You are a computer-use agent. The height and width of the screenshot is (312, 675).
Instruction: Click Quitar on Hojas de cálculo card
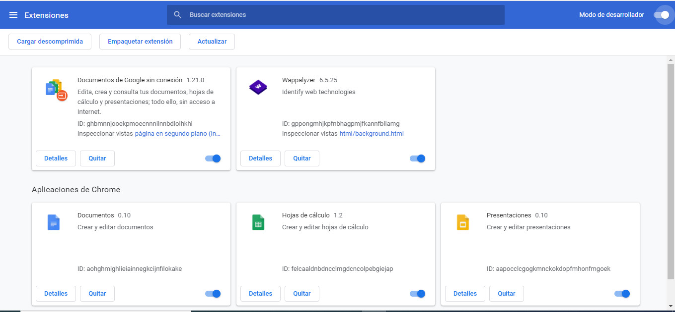[x=302, y=294]
